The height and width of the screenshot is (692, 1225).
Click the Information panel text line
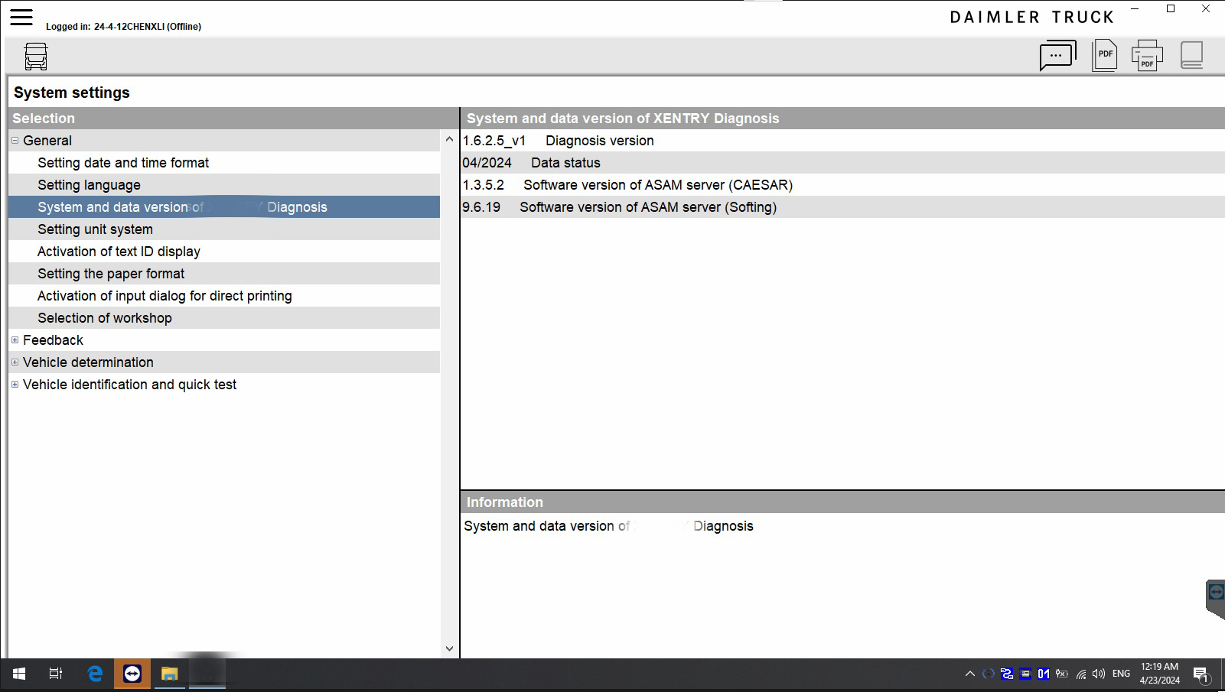pyautogui.click(x=608, y=526)
